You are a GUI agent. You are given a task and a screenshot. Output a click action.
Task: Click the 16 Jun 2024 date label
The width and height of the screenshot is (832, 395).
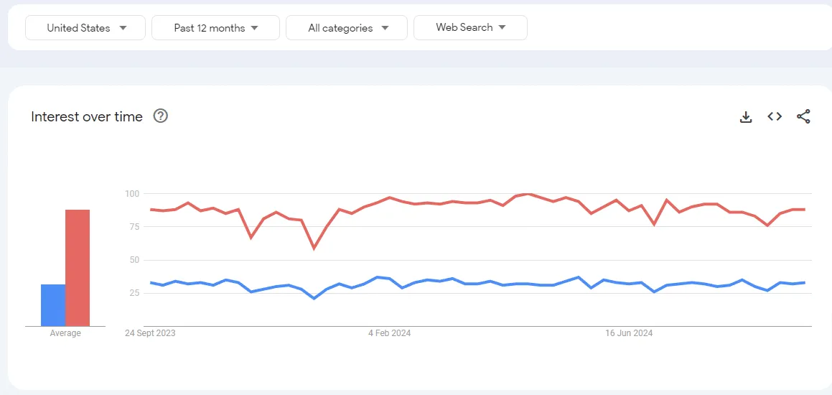pyautogui.click(x=629, y=333)
